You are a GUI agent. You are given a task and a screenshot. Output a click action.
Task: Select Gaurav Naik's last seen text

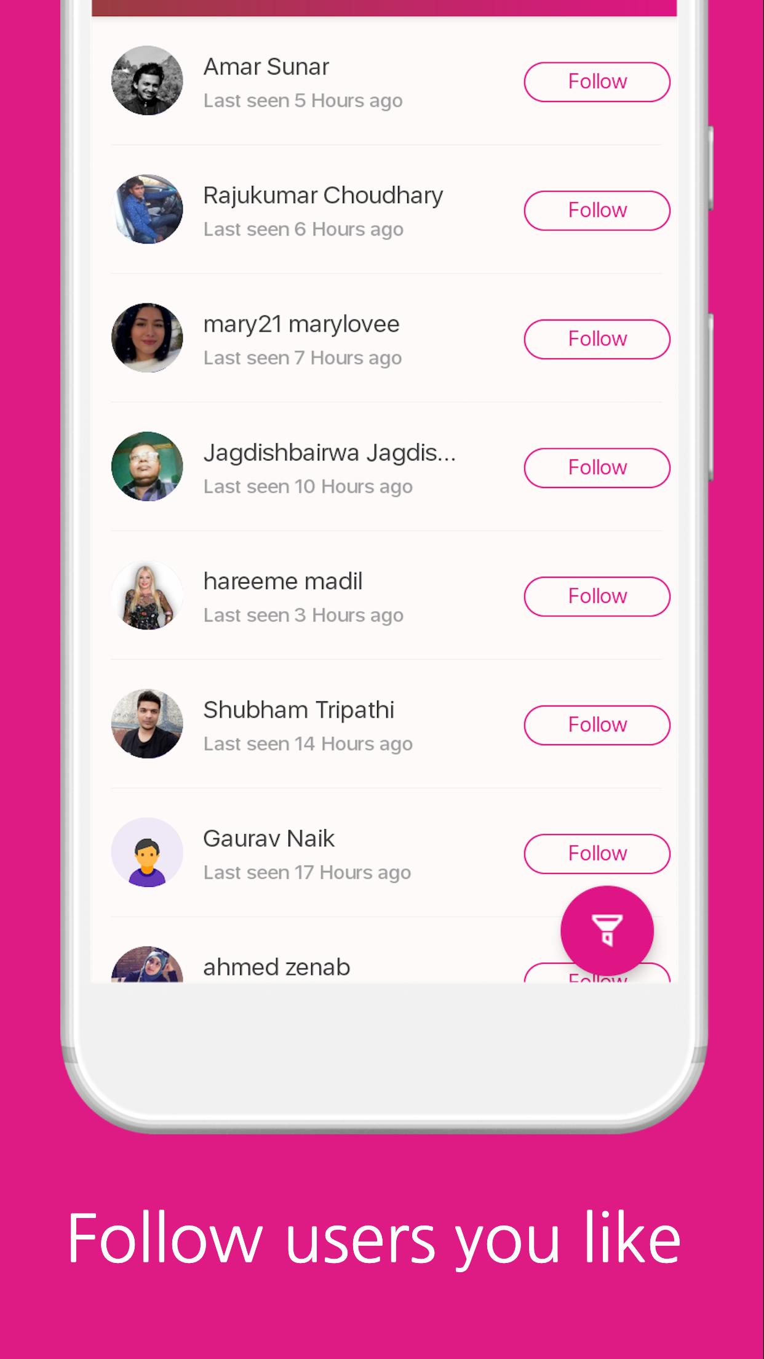[307, 873]
